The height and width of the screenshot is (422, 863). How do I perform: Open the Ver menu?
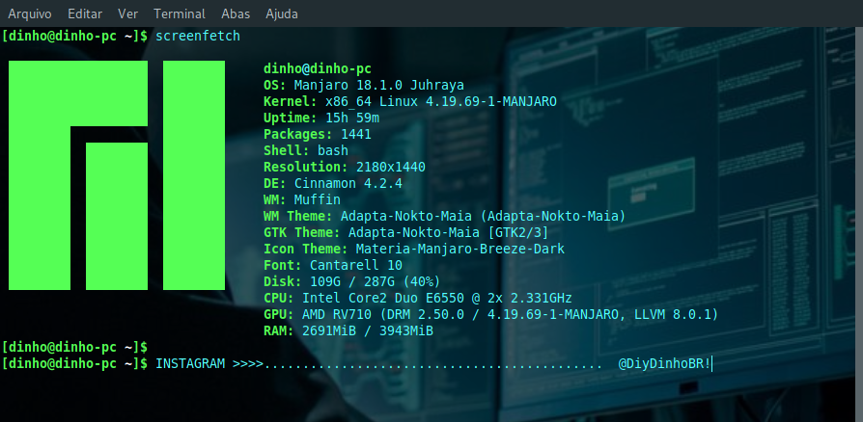click(x=127, y=13)
